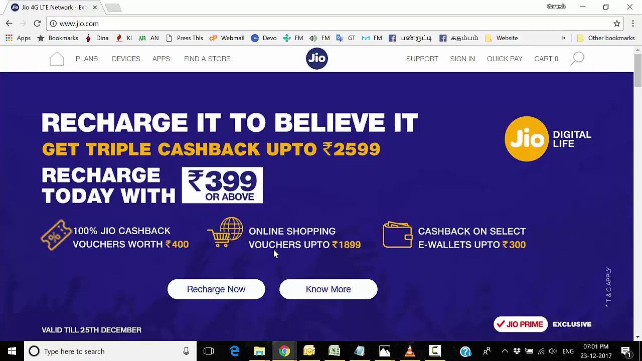Click the Jio logo in the header
This screenshot has width=642, height=361.
click(x=317, y=59)
